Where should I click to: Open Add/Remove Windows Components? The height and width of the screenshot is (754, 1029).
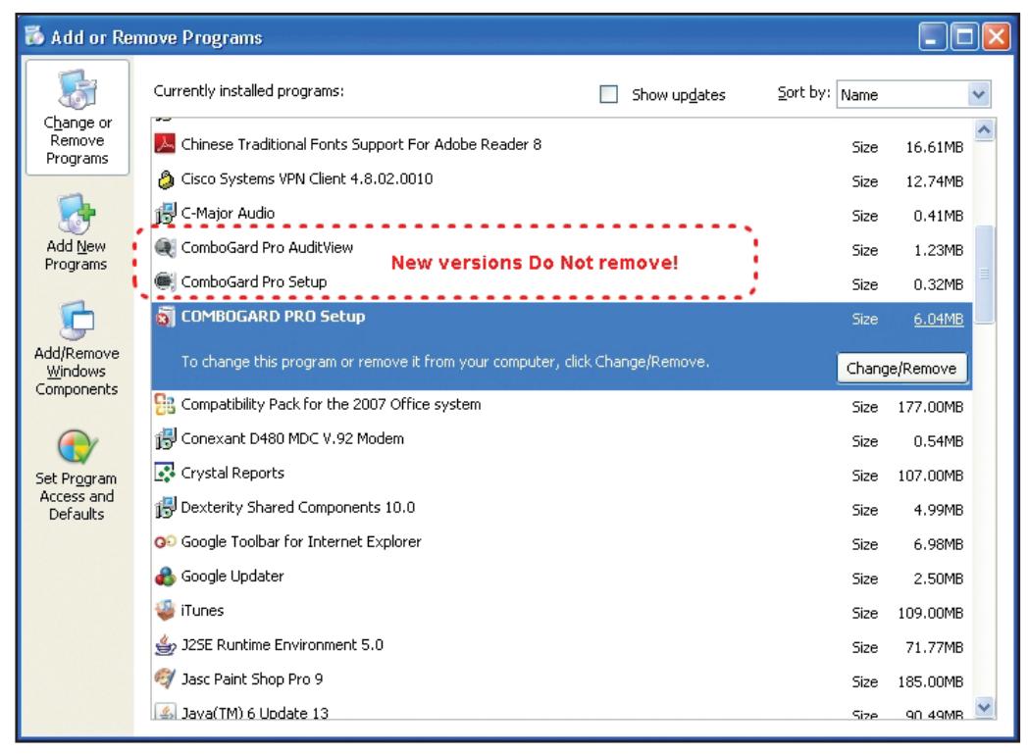point(77,348)
